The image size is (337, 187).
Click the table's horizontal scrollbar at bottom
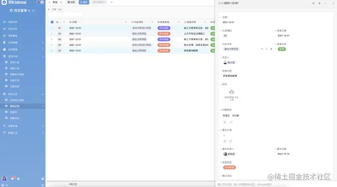(131, 181)
